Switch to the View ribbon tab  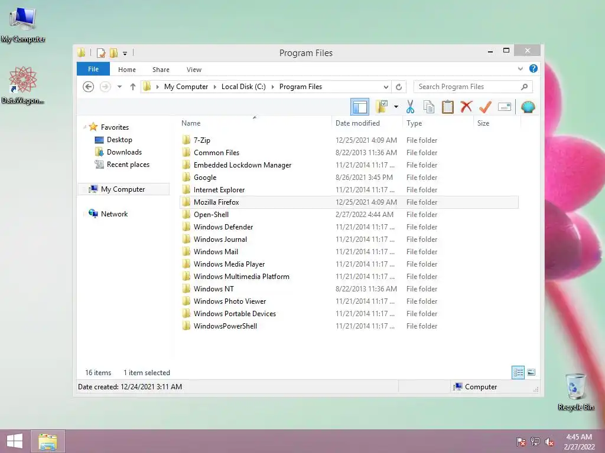tap(194, 70)
